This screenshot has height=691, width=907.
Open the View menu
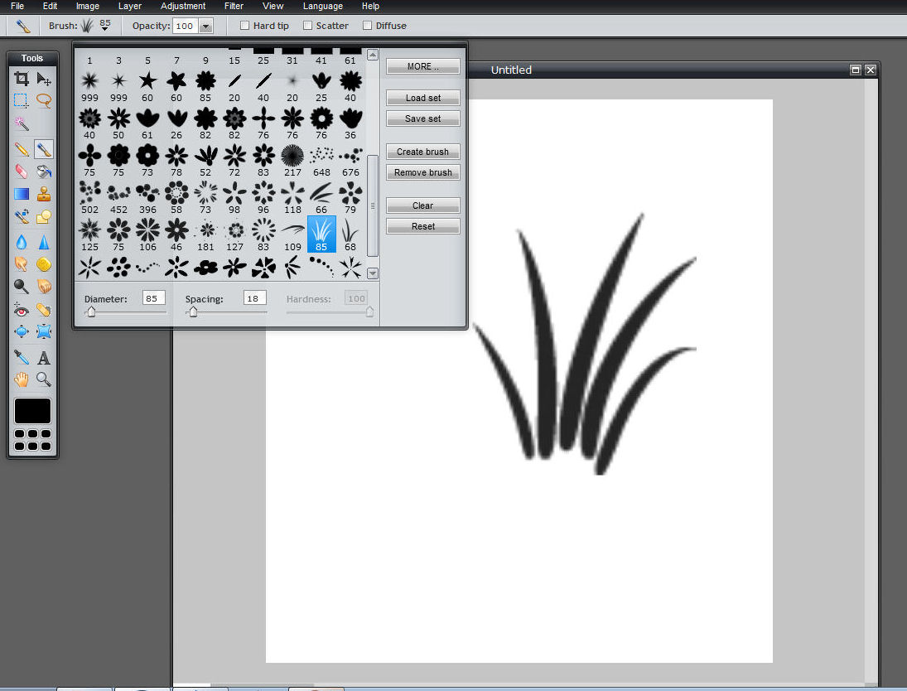click(x=273, y=6)
